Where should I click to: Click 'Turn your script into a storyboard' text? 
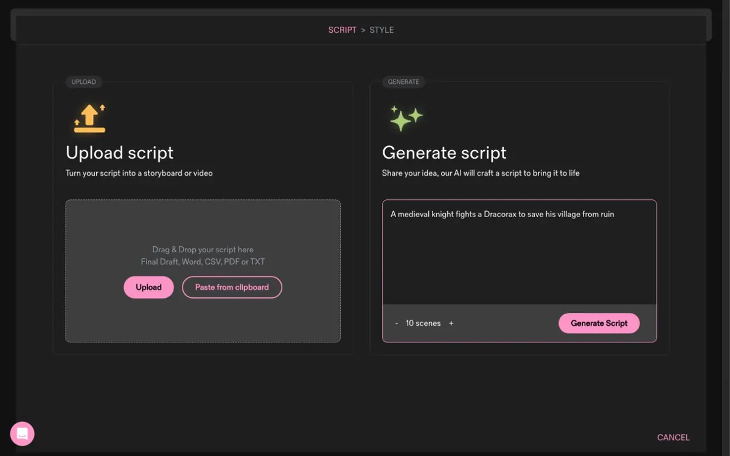tap(139, 173)
